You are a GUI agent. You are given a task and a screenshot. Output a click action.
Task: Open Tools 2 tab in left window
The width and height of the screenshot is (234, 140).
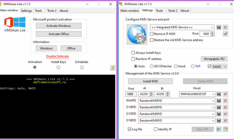[x=52, y=11]
